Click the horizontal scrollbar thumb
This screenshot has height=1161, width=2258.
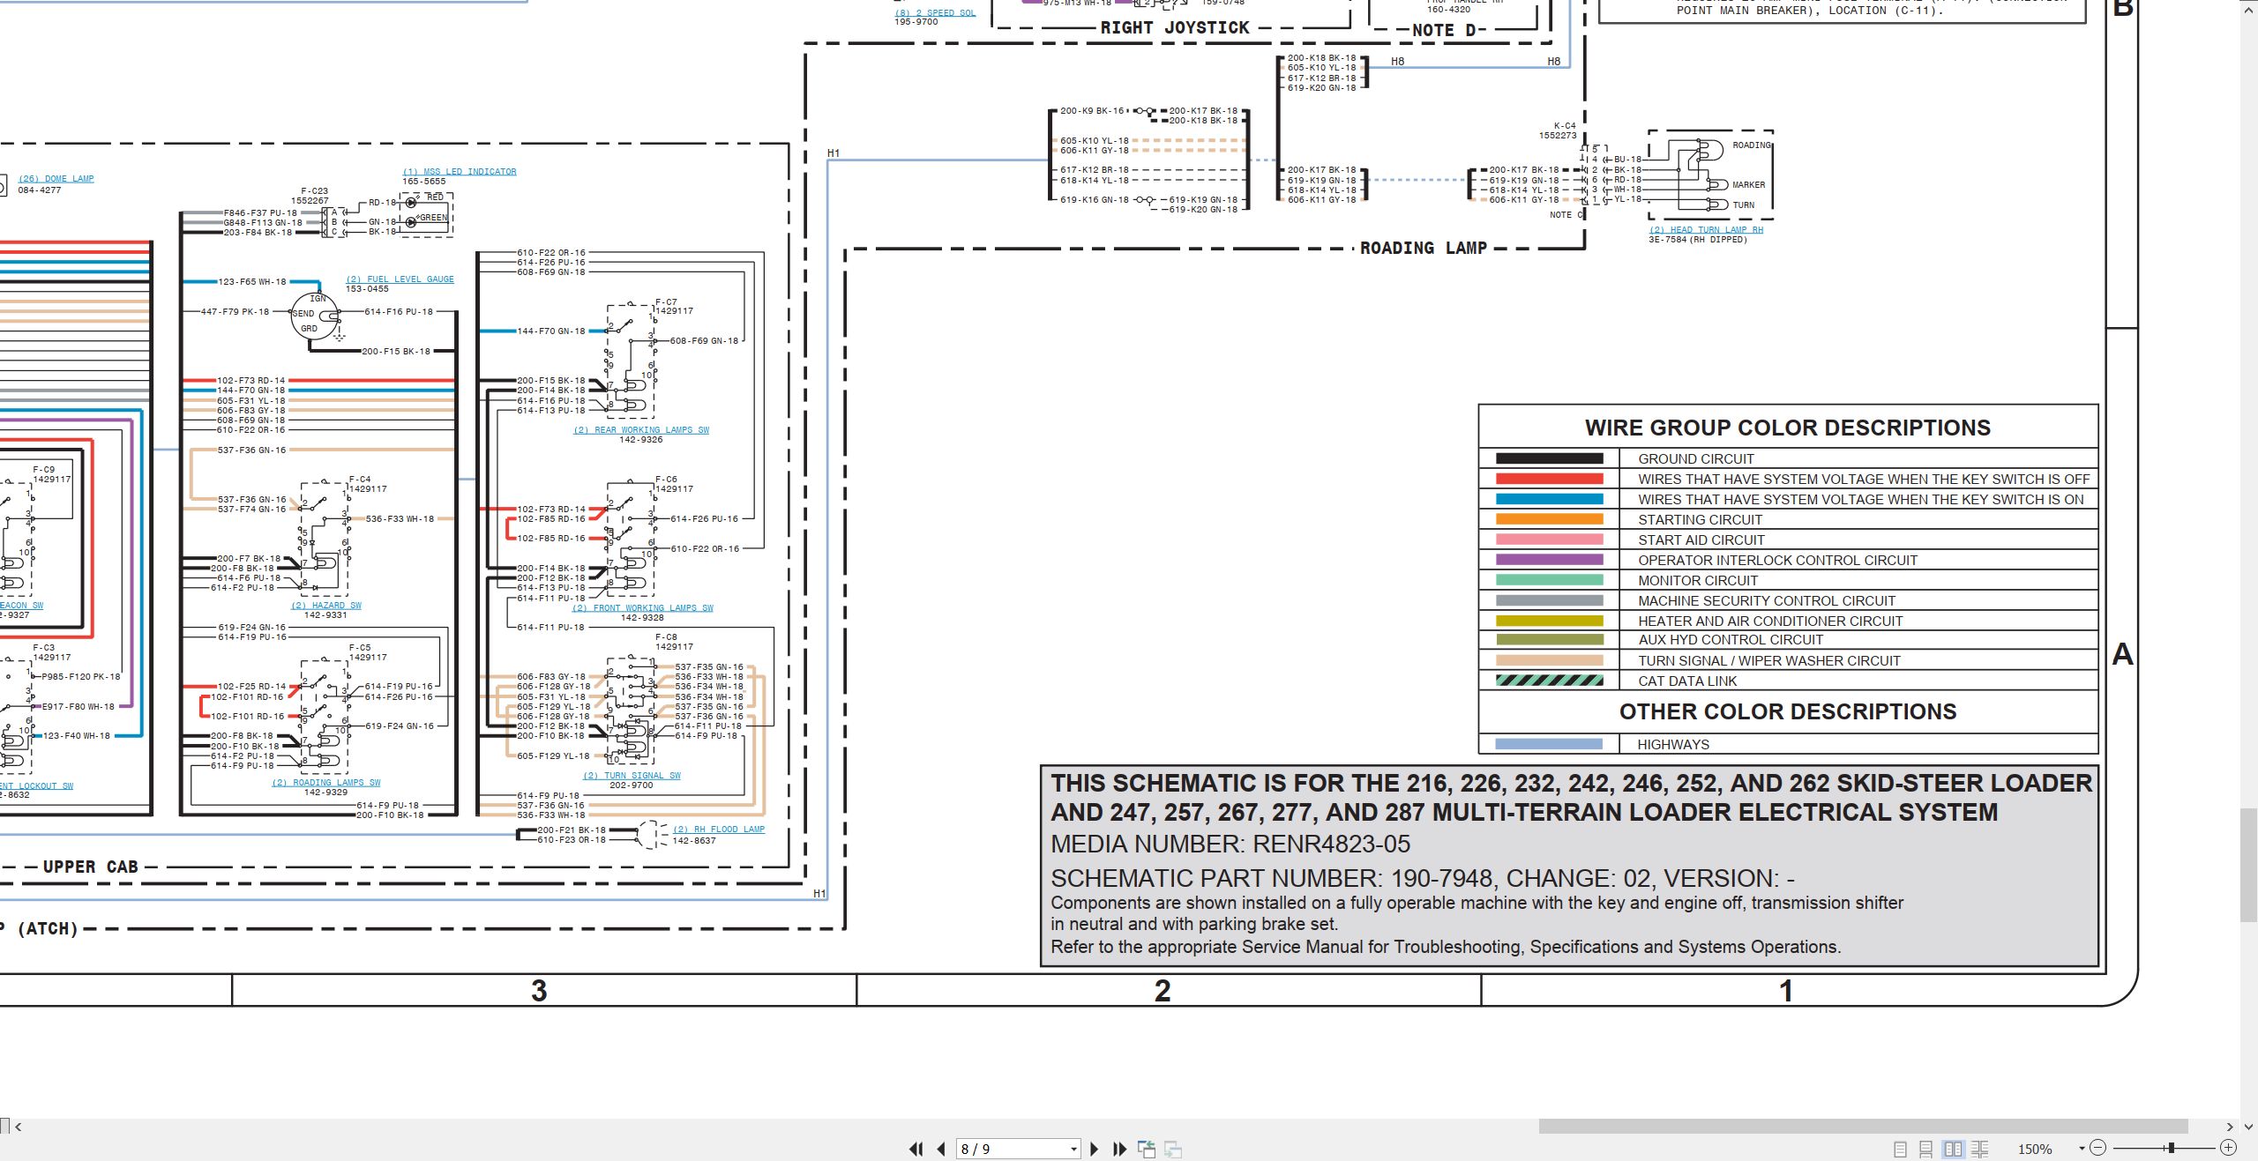(1863, 1126)
